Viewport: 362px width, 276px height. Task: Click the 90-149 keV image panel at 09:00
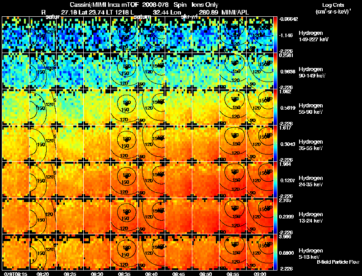tap(260, 71)
